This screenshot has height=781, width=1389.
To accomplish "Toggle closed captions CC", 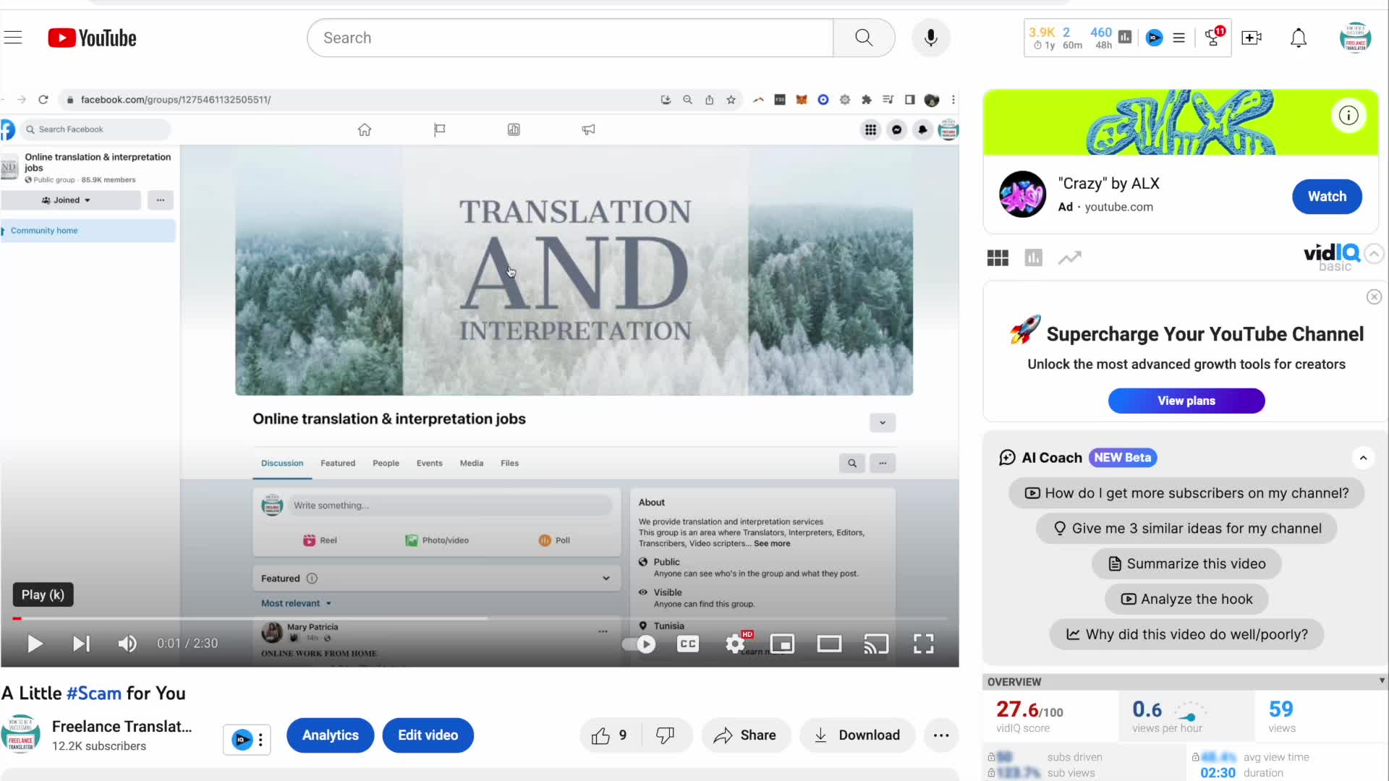I will 688,644.
